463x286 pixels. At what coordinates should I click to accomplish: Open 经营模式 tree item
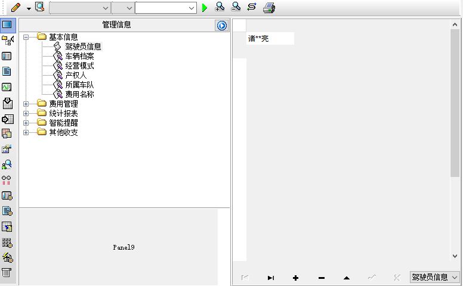click(x=79, y=66)
